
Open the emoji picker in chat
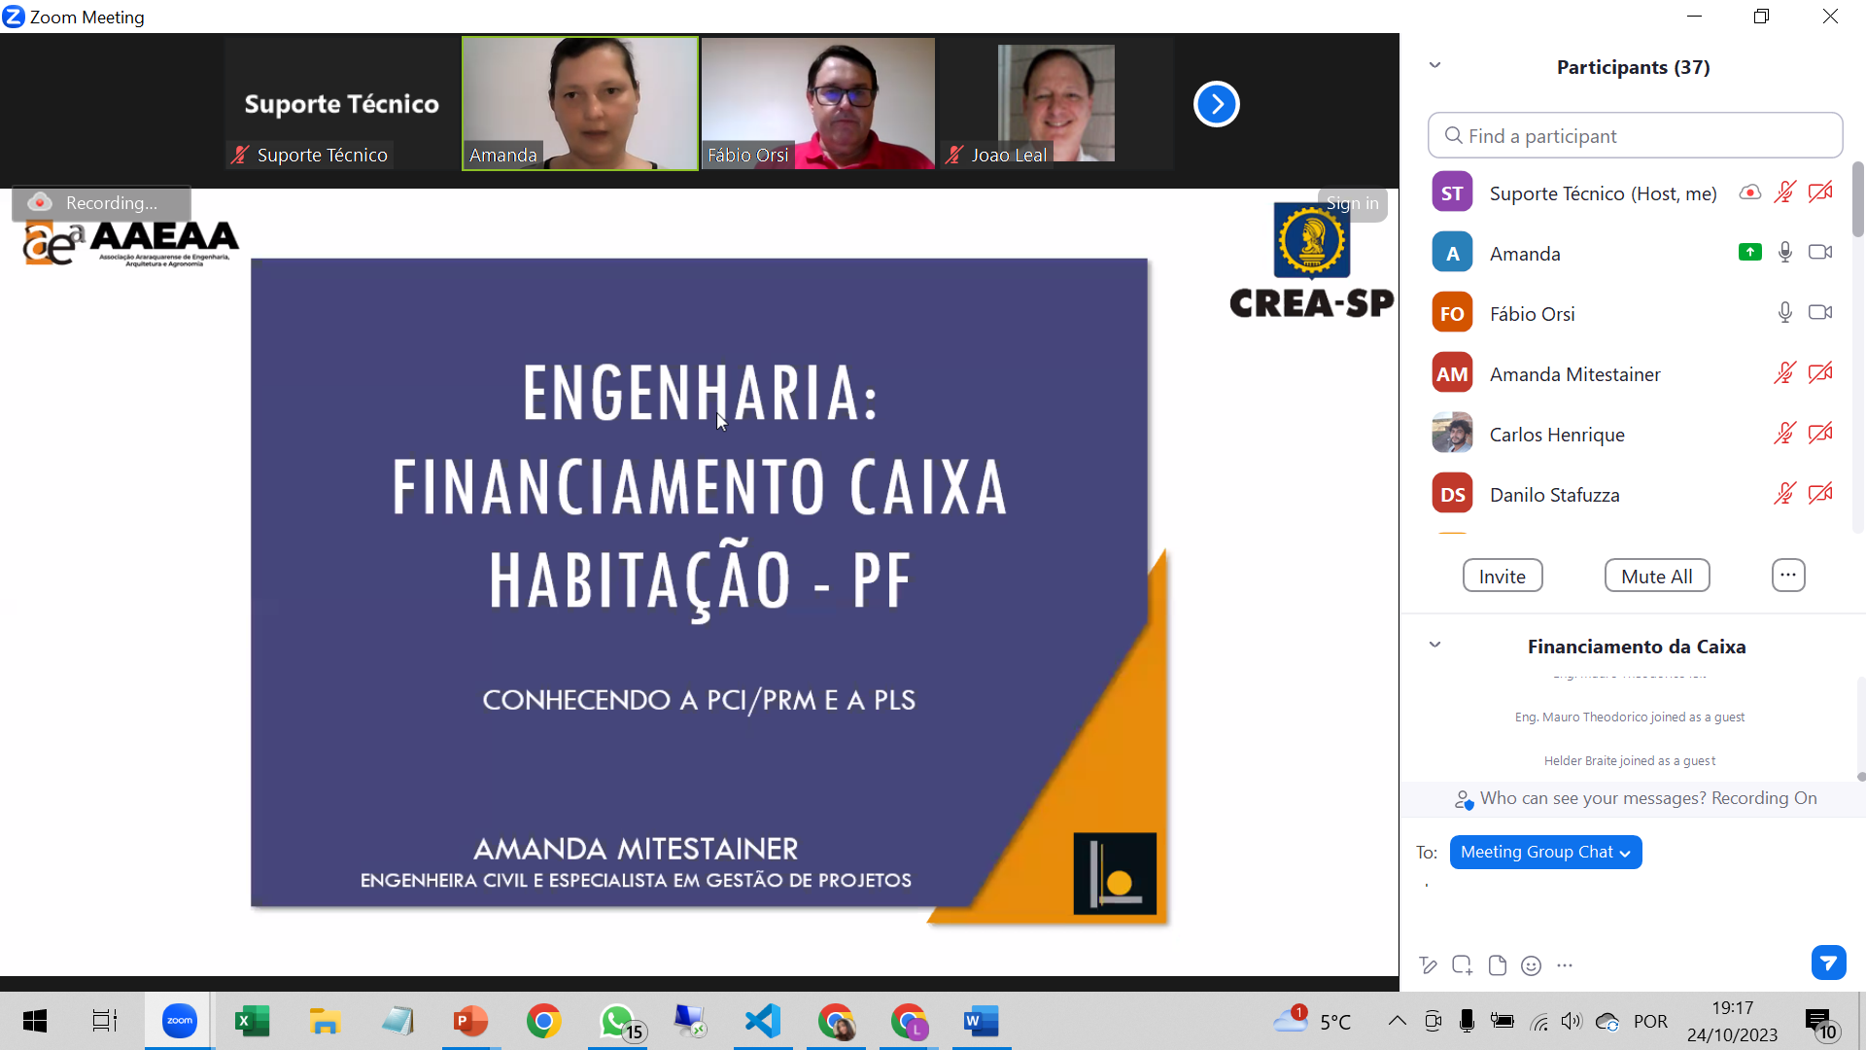[1531, 965]
